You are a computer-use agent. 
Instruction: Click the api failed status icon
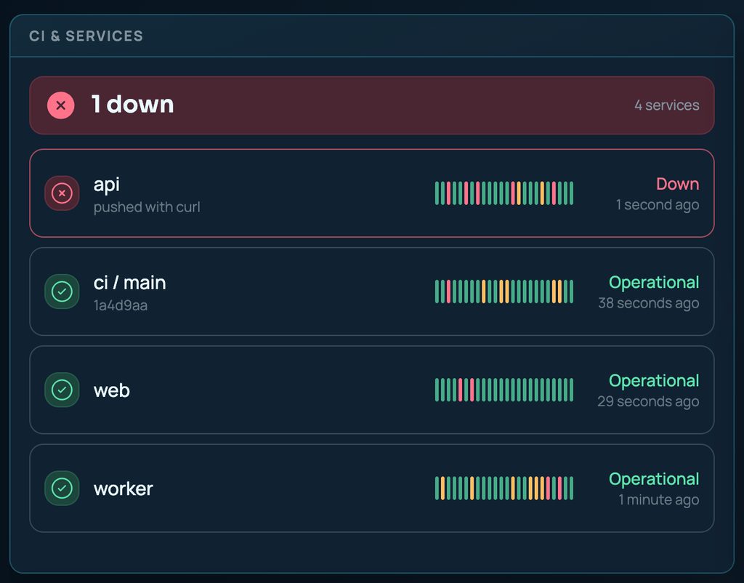[62, 193]
